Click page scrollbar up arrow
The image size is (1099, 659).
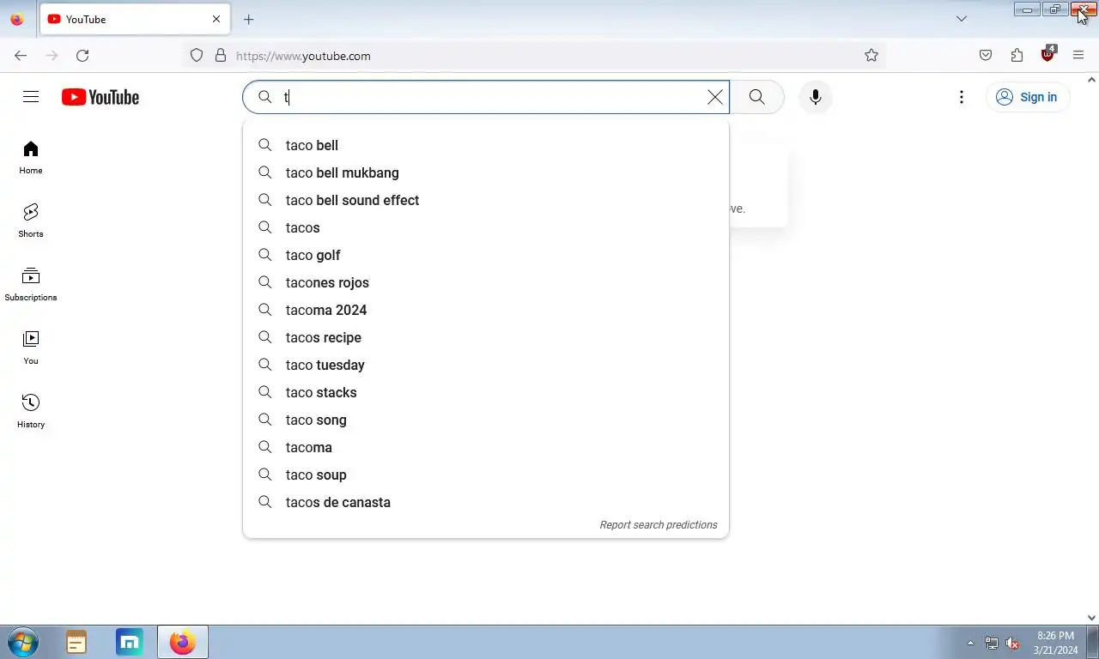click(x=1091, y=79)
